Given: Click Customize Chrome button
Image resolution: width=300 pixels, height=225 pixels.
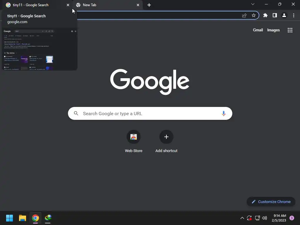Looking at the screenshot, I should [271, 202].
